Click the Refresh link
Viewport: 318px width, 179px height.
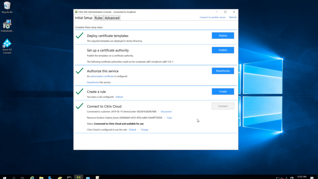click(x=233, y=17)
